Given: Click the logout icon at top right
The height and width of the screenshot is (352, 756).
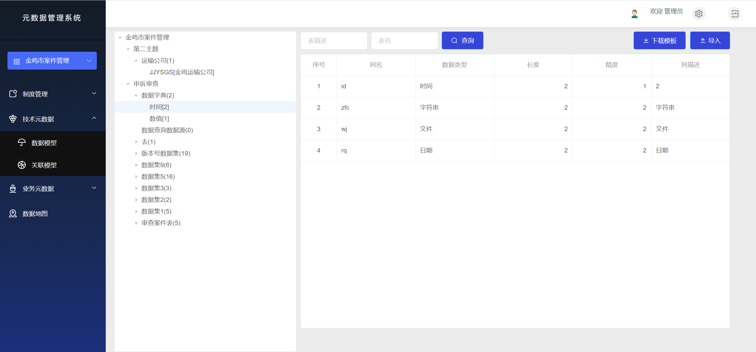Looking at the screenshot, I should pyautogui.click(x=735, y=14).
